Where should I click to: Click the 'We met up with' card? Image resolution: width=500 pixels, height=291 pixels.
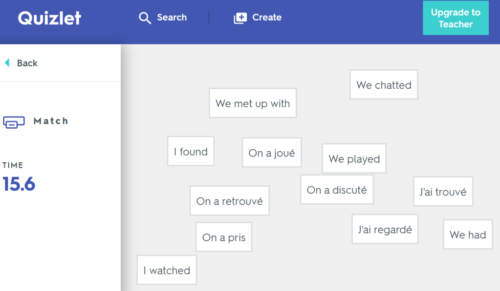click(252, 103)
